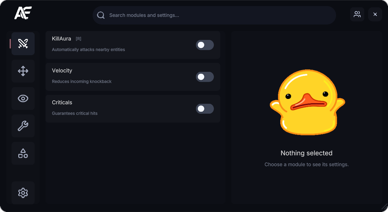Open the Combat category with crossed swords icon
This screenshot has height=212, width=388.
(23, 44)
